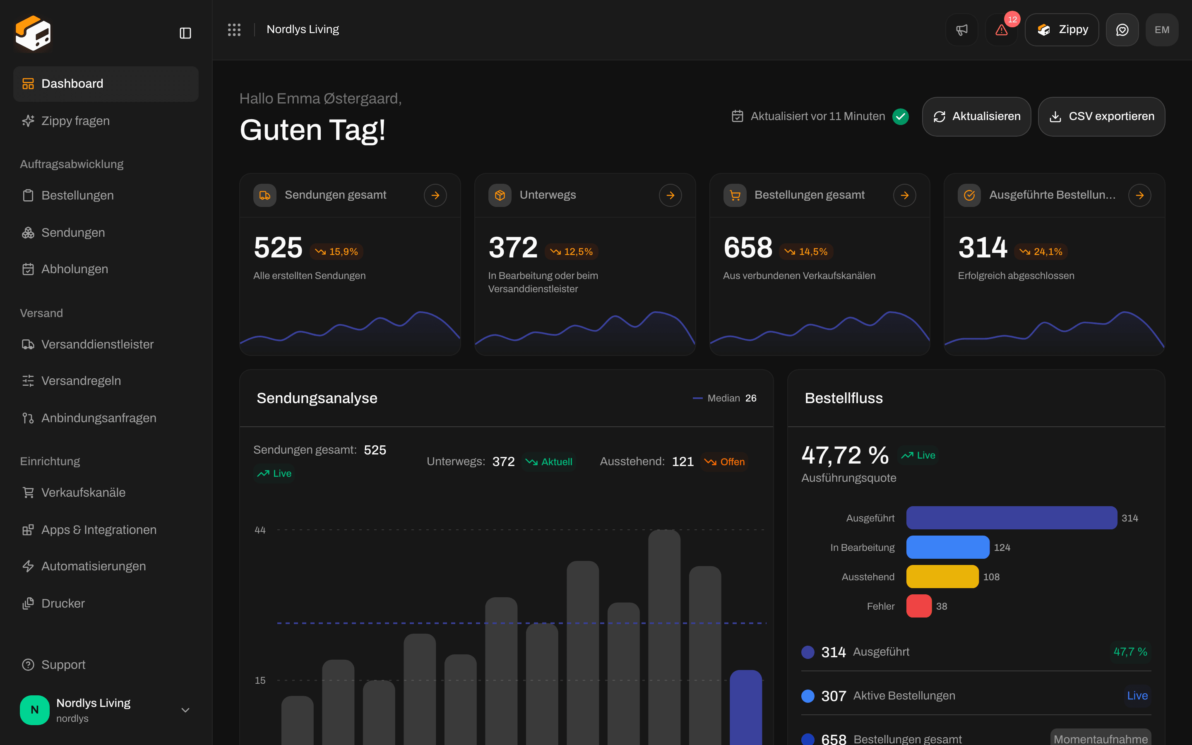Open the Zippy assistant button
This screenshot has width=1192, height=745.
pyautogui.click(x=1062, y=29)
